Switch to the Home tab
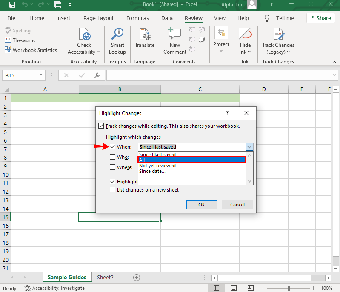The width and height of the screenshot is (340, 292). [x=37, y=18]
